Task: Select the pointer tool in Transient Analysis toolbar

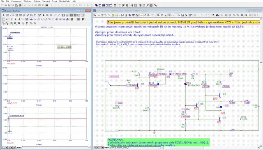Action: pos(4,15)
